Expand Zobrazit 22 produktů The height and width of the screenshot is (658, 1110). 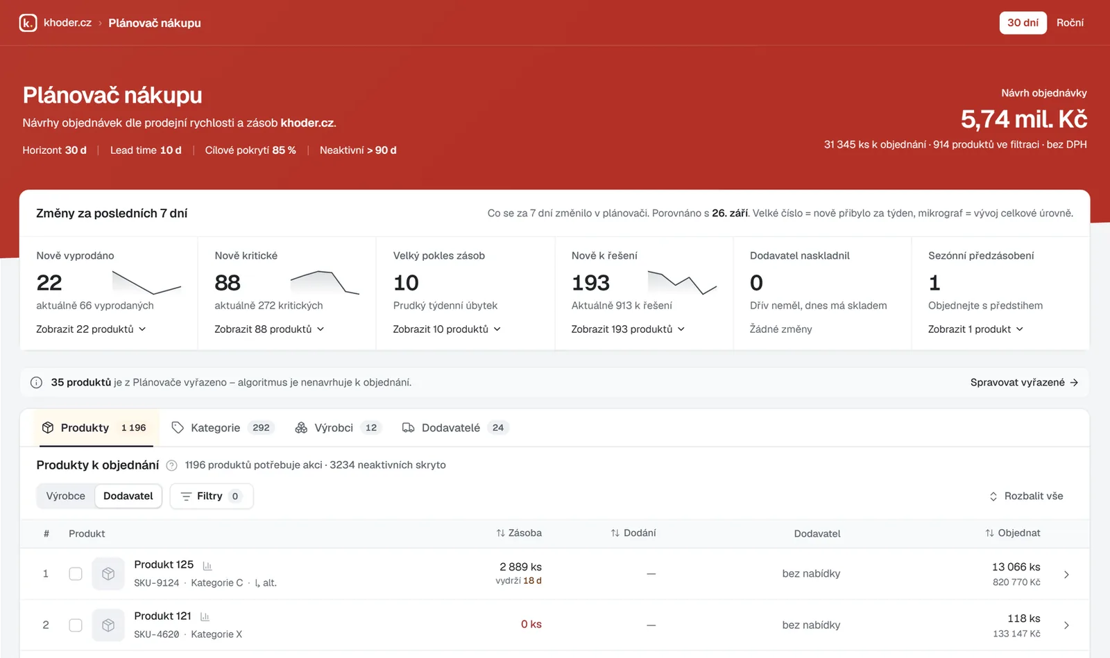click(91, 329)
